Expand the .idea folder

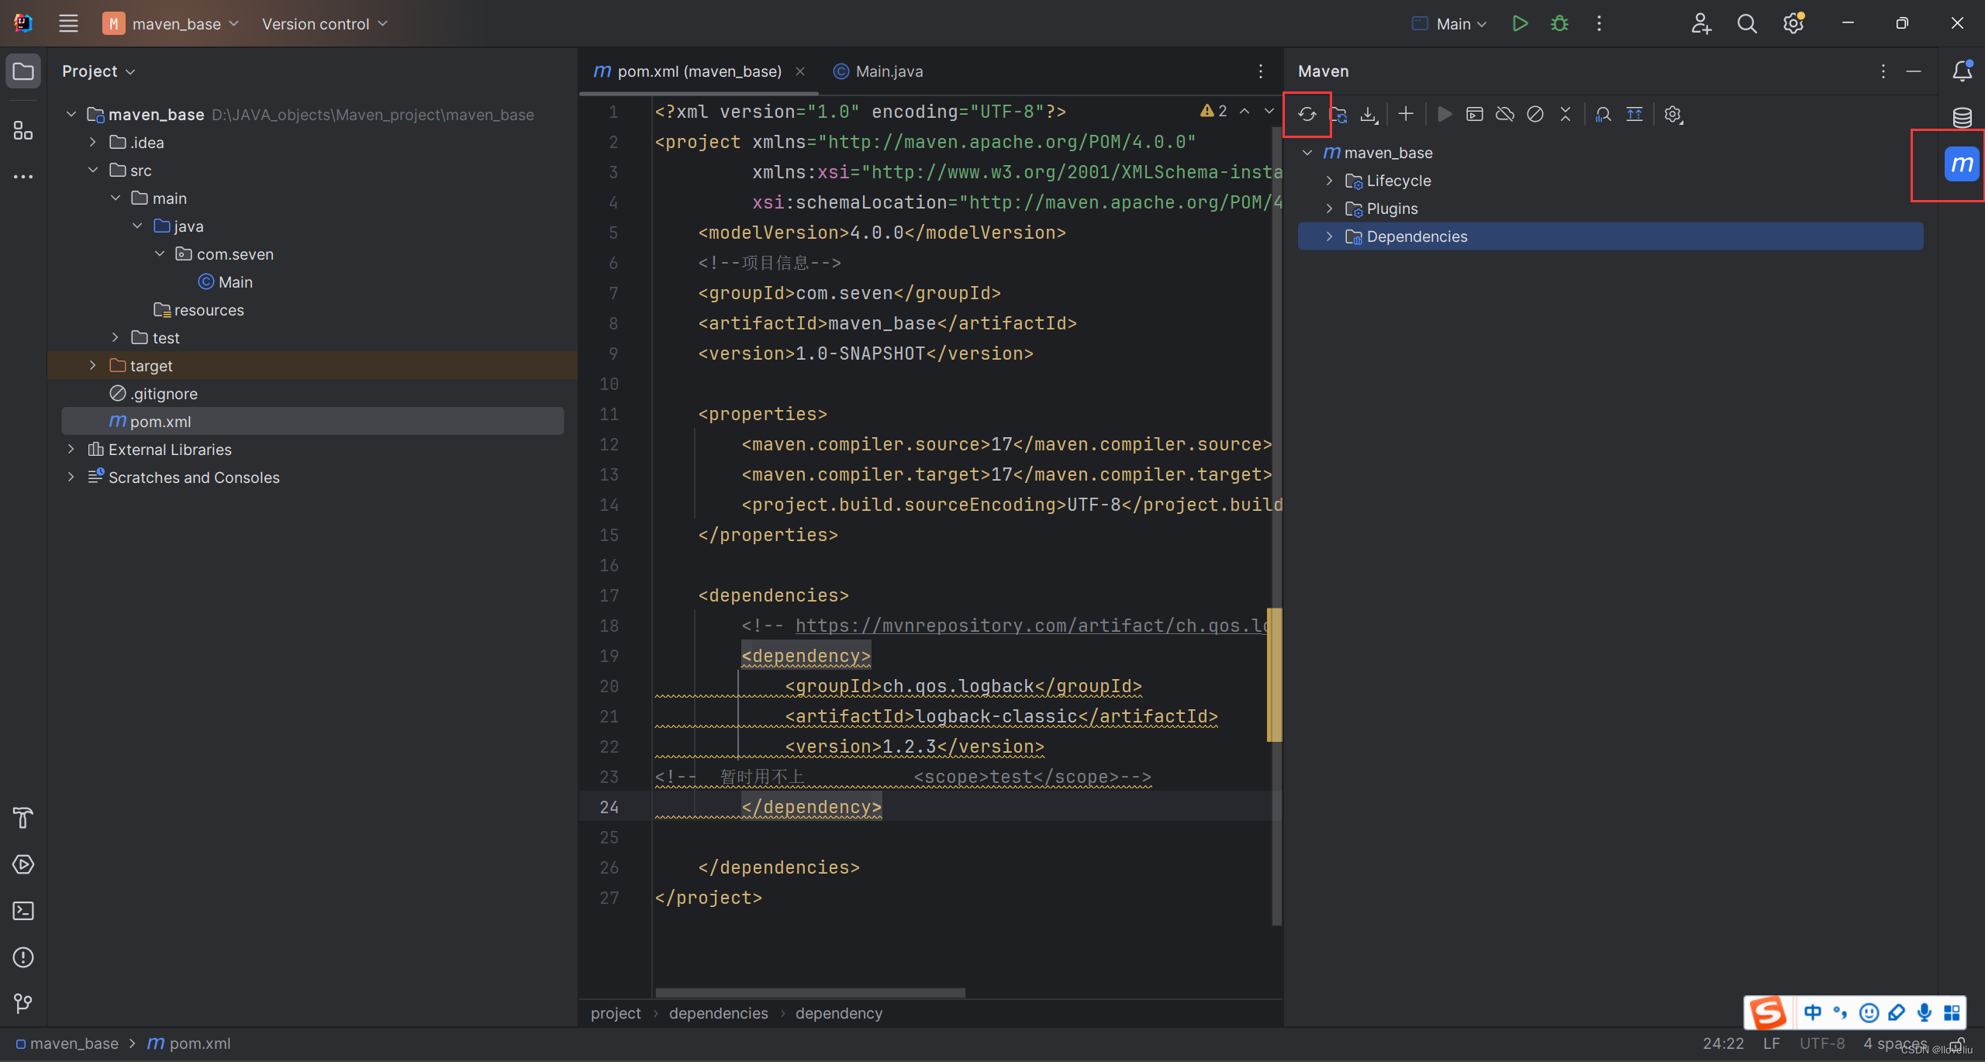[93, 143]
